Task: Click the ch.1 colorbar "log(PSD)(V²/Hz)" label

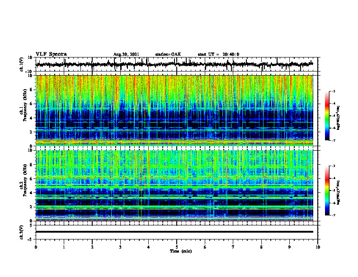Action: pos(339,118)
